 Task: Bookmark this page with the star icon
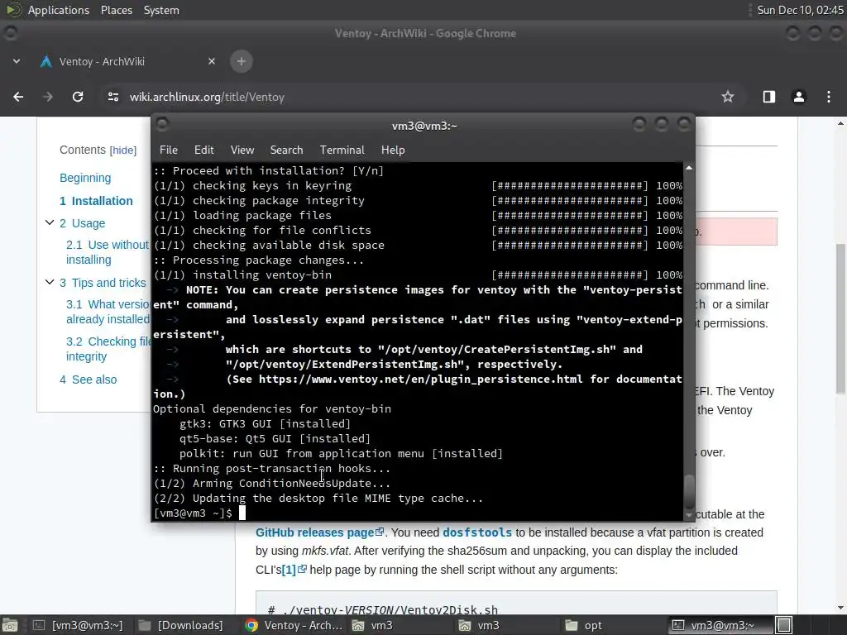728,97
